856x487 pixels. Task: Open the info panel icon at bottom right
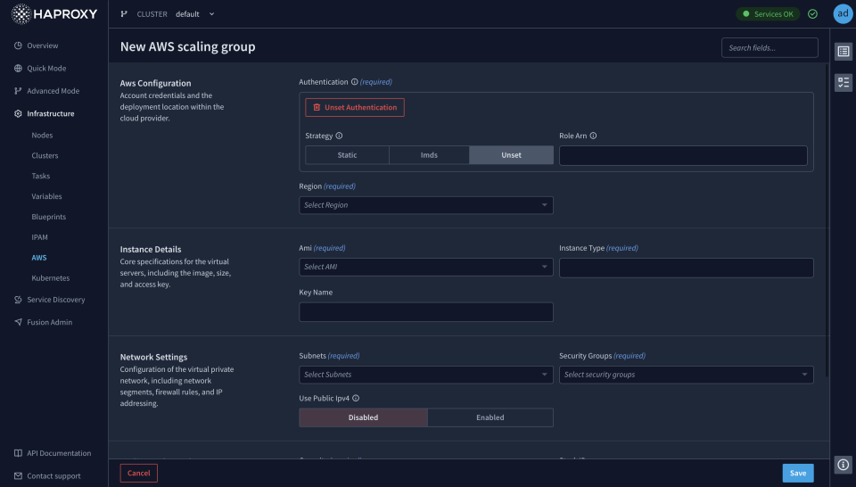[844, 465]
